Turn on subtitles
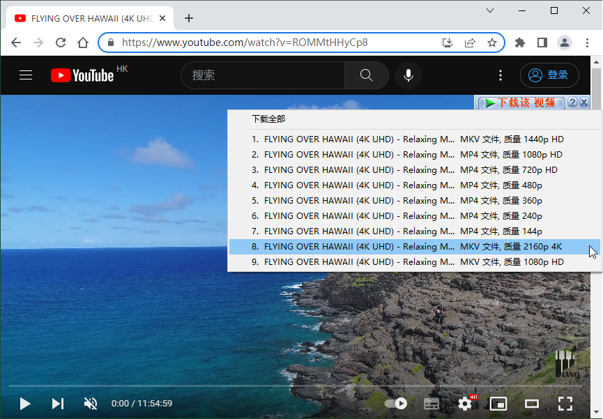This screenshot has width=603, height=419. click(431, 404)
